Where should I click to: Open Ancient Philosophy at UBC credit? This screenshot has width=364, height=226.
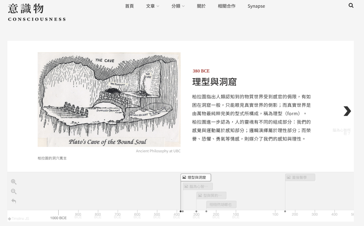click(158, 151)
